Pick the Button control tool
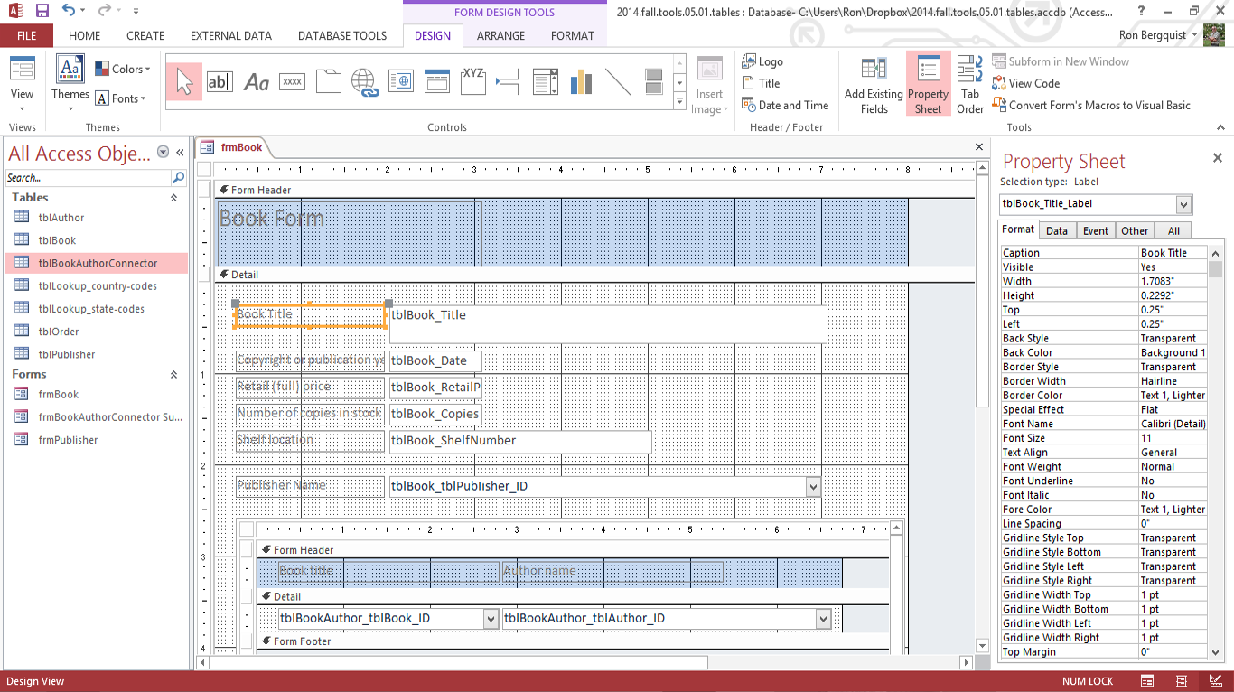Viewport: 1234px width, 692px height. pos(292,82)
